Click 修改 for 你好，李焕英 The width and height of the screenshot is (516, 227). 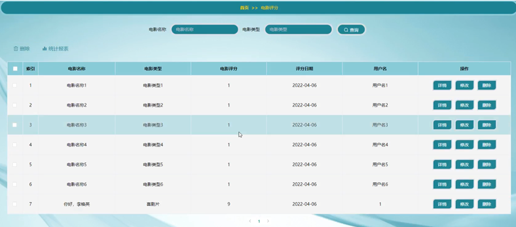click(x=464, y=204)
